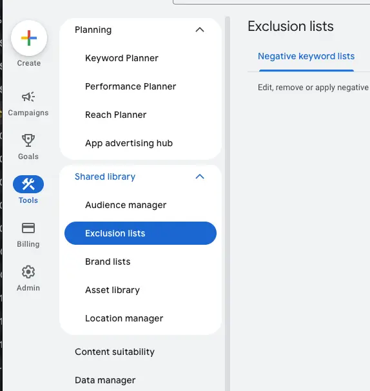Select the Tools wrench icon

tap(28, 184)
